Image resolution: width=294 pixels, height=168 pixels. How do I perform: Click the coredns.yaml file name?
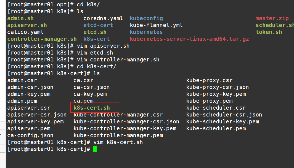click(x=103, y=18)
